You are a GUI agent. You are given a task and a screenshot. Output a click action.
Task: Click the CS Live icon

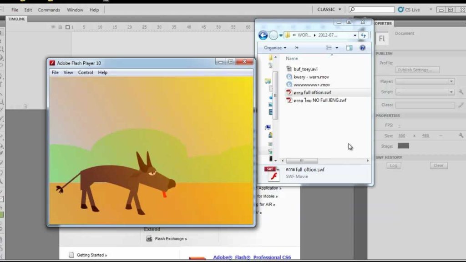point(401,10)
